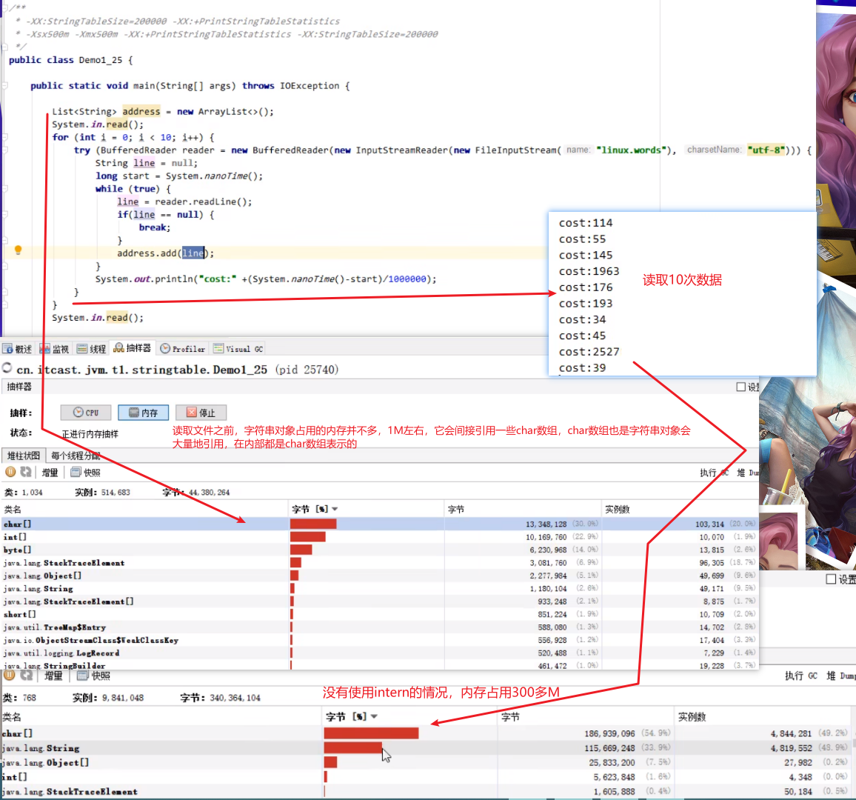Click the 13,348,128 bytes value for char[]
The image size is (856, 800).
click(546, 524)
